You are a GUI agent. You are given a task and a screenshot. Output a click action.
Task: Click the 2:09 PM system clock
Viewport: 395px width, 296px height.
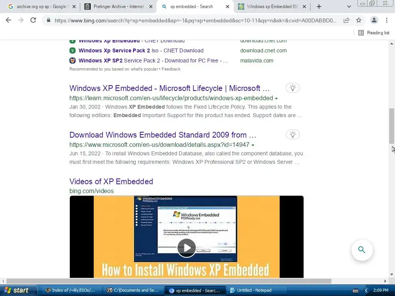pyautogui.click(x=381, y=291)
